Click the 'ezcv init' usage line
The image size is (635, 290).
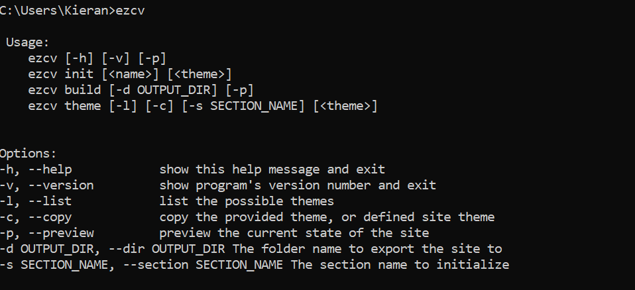click(x=129, y=74)
